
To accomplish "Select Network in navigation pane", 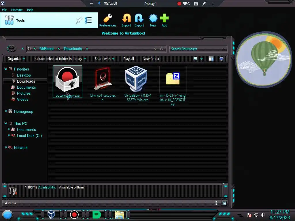I will pos(21,148).
